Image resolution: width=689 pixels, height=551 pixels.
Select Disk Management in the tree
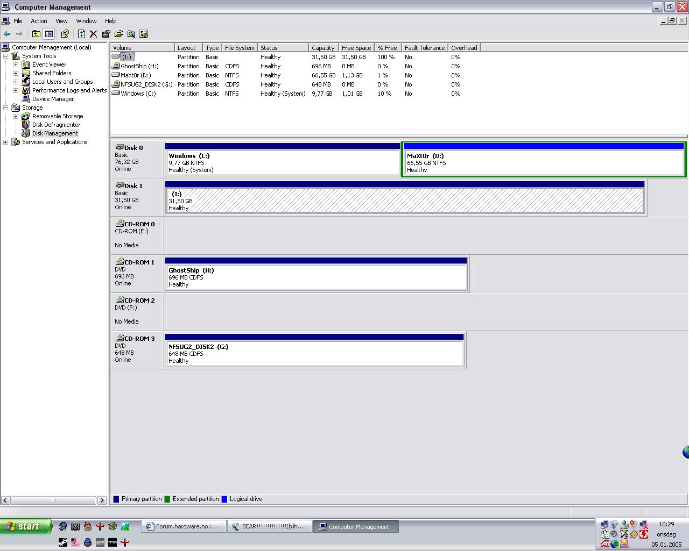[x=55, y=133]
